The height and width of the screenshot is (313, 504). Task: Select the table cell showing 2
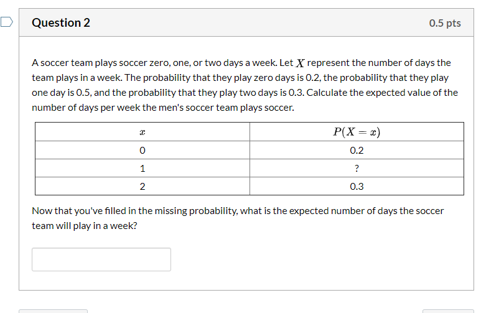[142, 186]
